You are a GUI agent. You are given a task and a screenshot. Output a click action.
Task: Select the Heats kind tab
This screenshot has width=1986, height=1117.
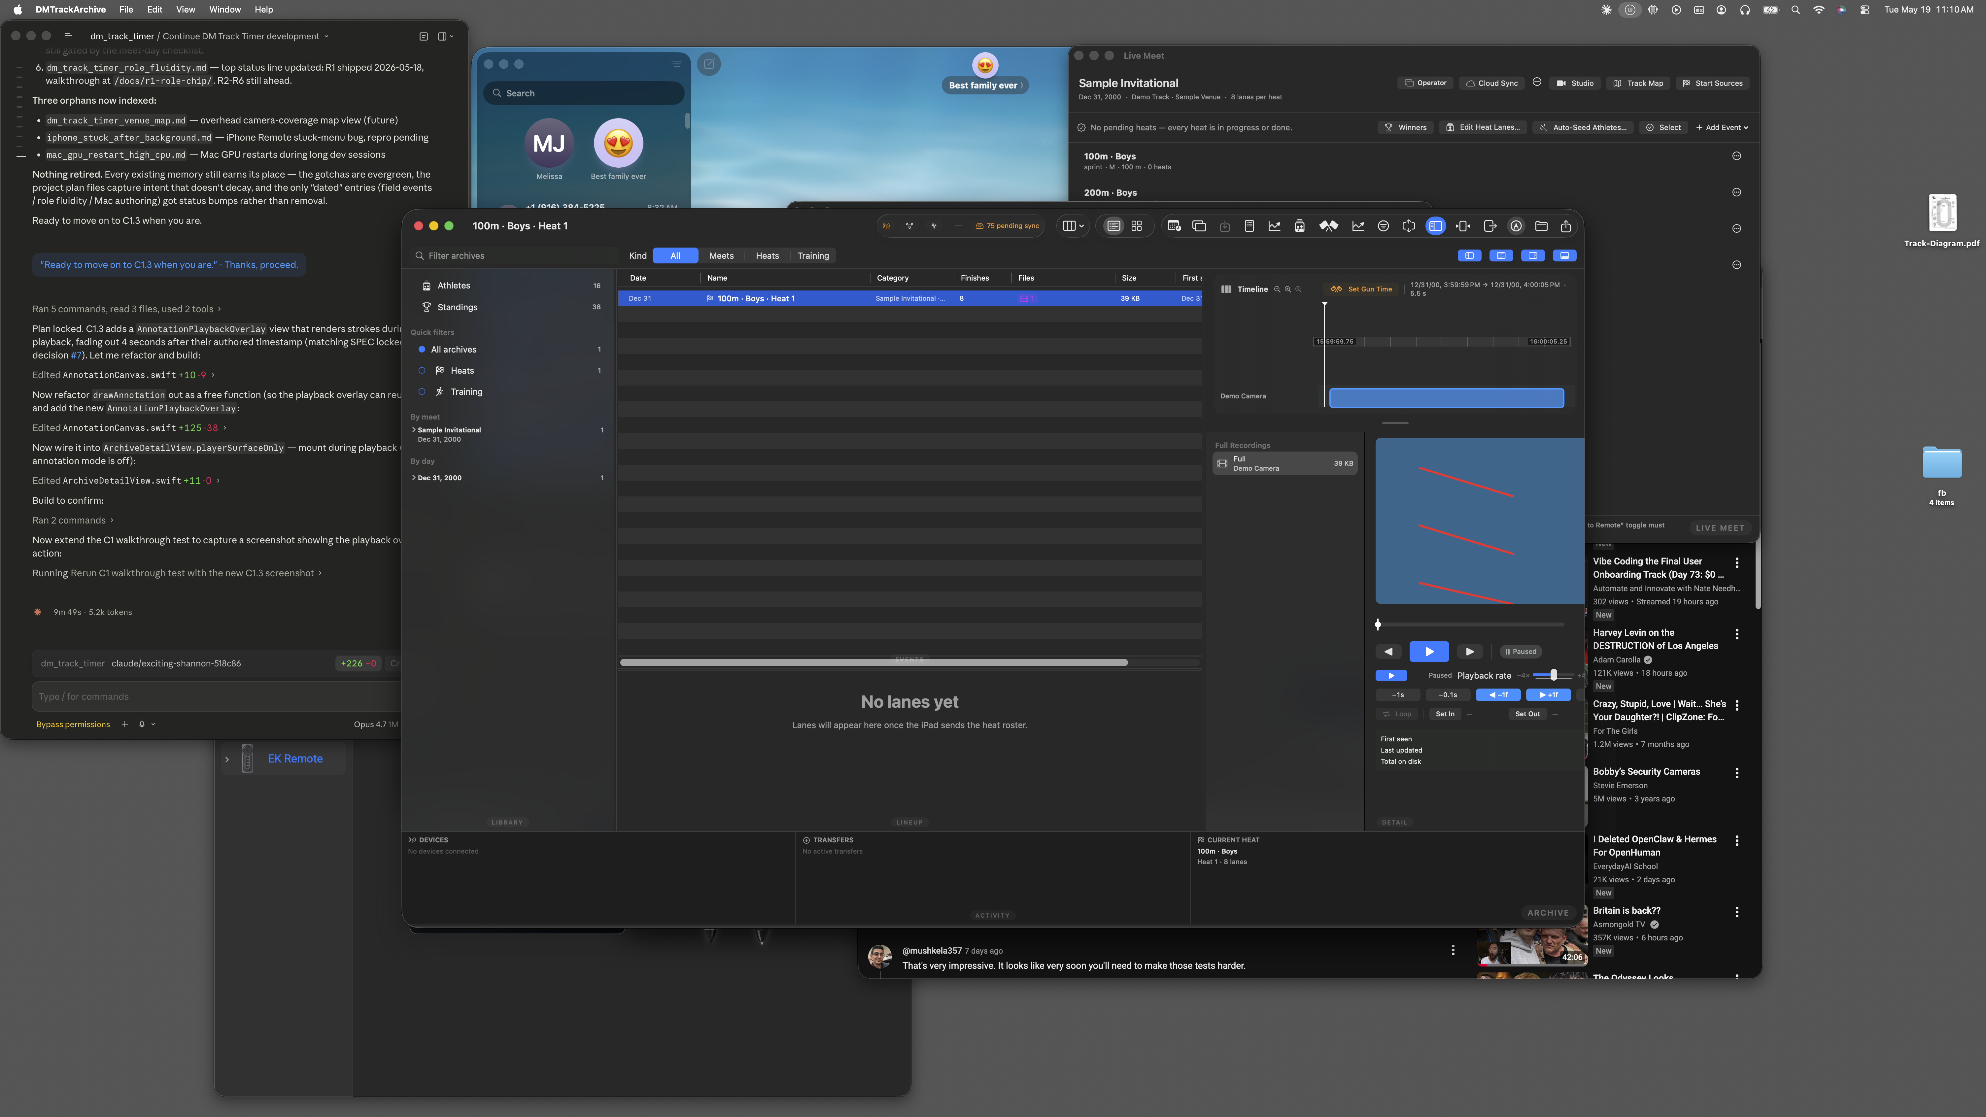click(767, 255)
